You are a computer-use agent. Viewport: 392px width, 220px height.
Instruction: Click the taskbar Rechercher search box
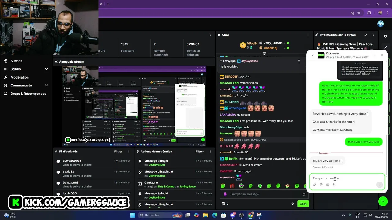pos(160,215)
